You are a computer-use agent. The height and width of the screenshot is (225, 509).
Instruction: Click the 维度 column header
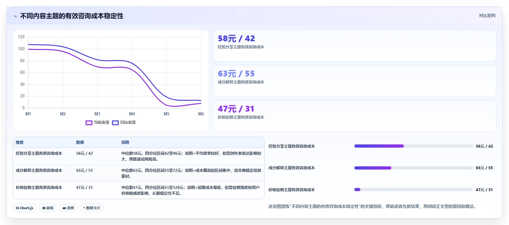20,142
